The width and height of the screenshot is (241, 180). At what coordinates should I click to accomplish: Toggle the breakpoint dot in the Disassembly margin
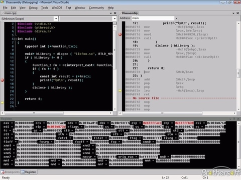(120, 34)
